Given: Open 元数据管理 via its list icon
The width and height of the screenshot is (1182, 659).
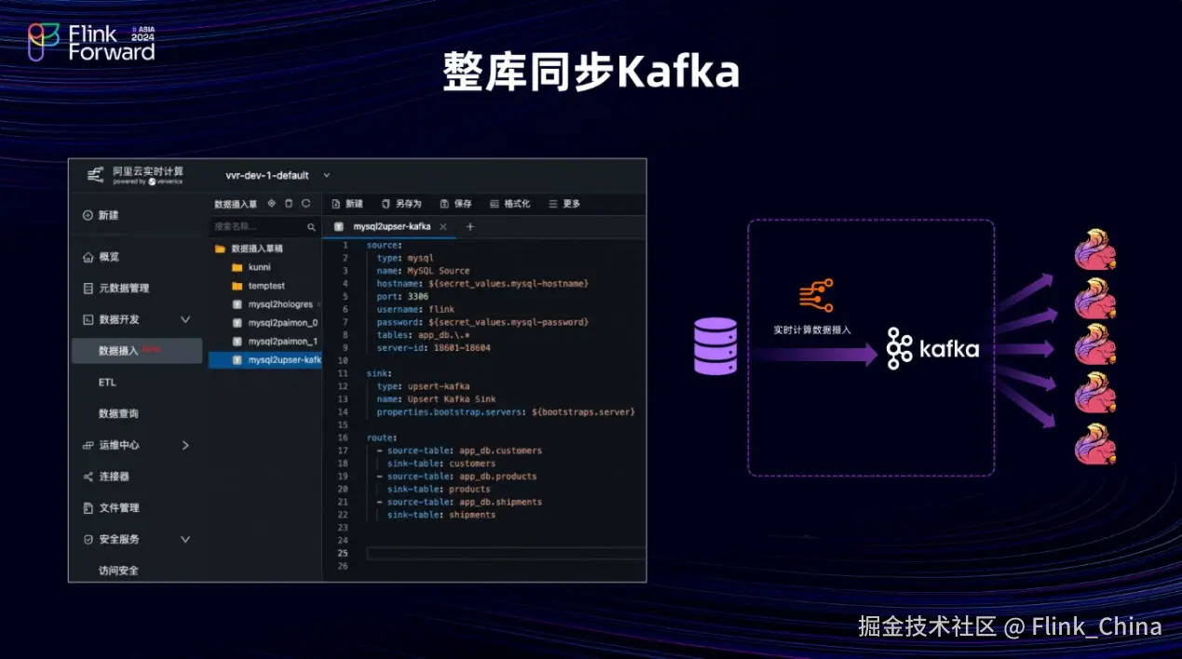Looking at the screenshot, I should [88, 289].
